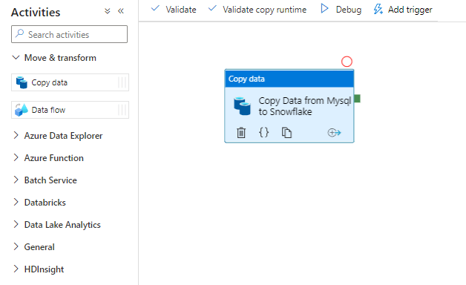Expand the Azure Function group
Image resolution: width=466 pixels, height=285 pixels.
click(x=16, y=158)
